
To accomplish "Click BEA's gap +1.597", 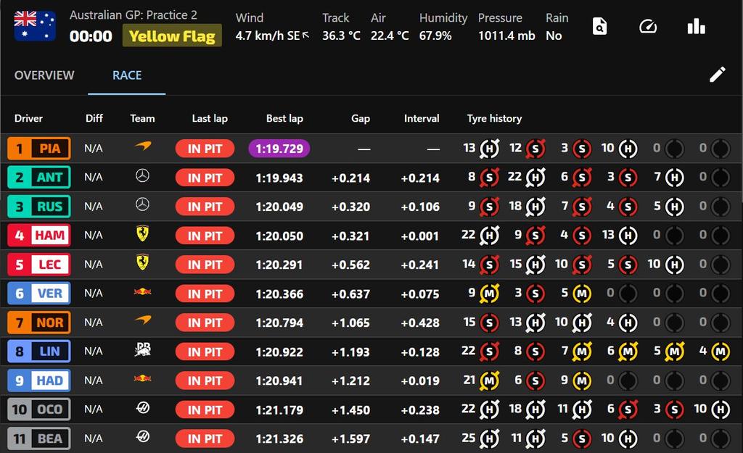I will tap(350, 439).
